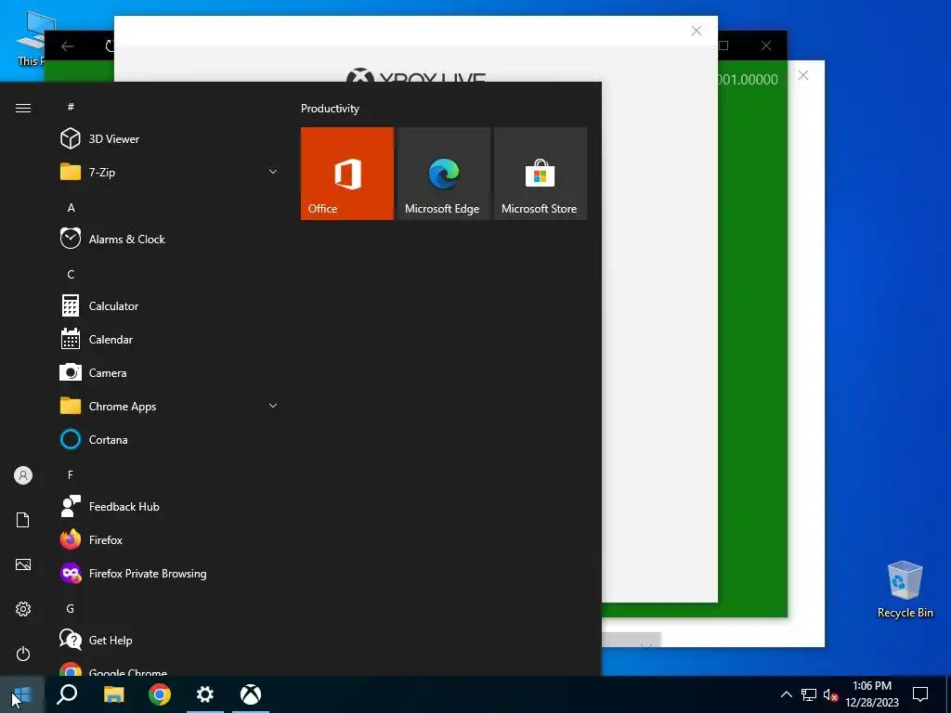Screen dimensions: 951x713
Task: Open the Get Help app
Action: point(170,640)
